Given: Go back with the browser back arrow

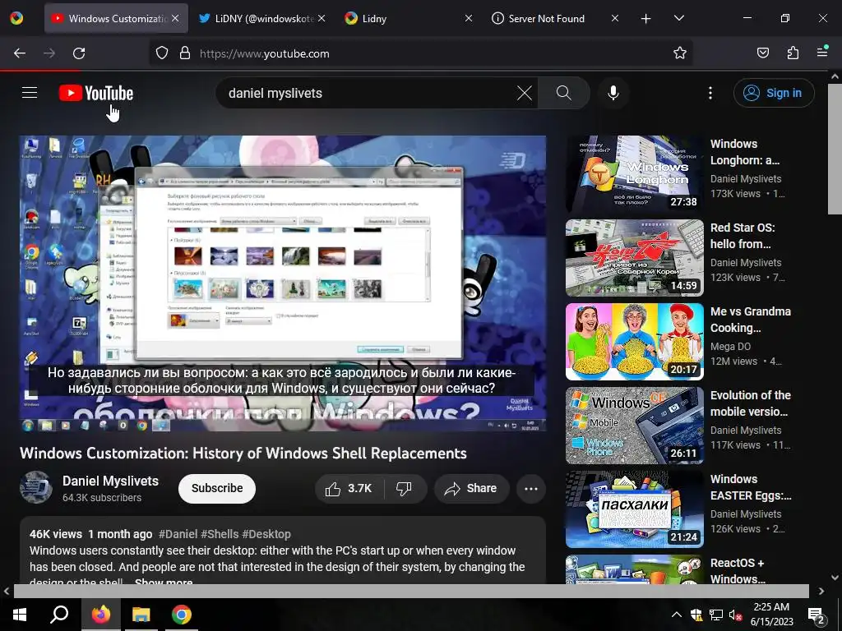Looking at the screenshot, I should [20, 53].
